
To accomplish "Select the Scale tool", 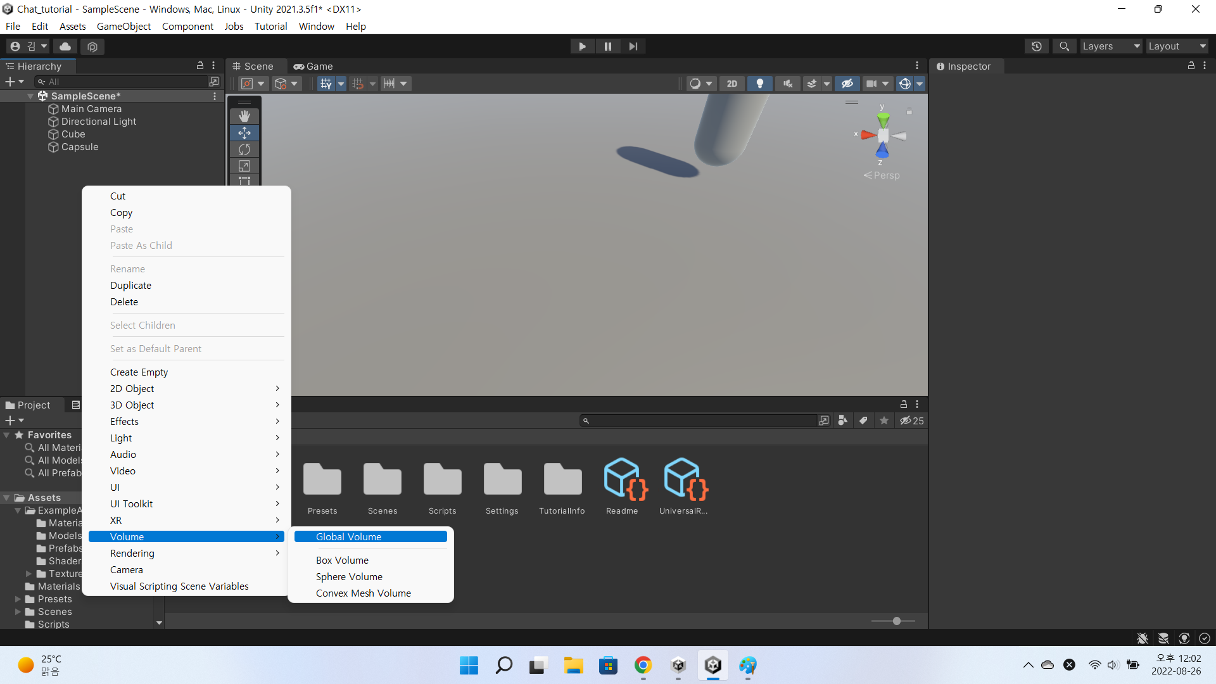I will point(244,166).
